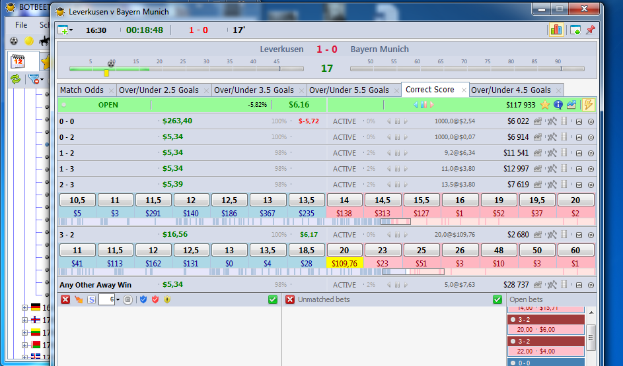Close the Correct Score tab
This screenshot has width=623, height=366.
464,90
